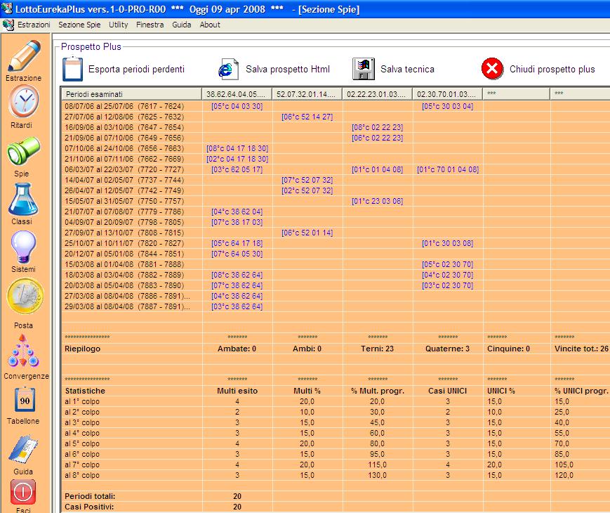Click the Esci power icon

(23, 492)
